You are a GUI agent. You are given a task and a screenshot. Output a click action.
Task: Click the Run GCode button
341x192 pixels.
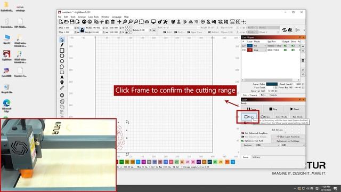297,117
